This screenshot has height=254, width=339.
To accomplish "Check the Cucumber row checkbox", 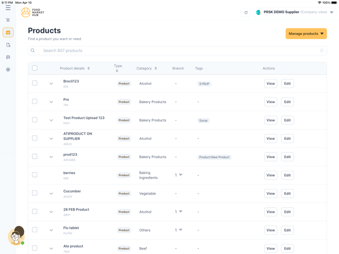I will (34, 193).
